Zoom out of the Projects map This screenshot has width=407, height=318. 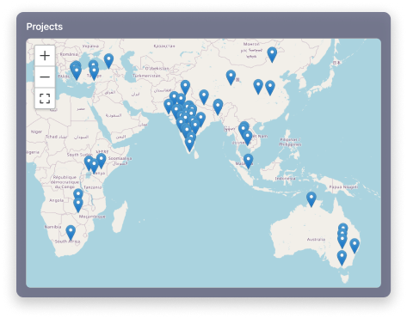click(x=45, y=77)
